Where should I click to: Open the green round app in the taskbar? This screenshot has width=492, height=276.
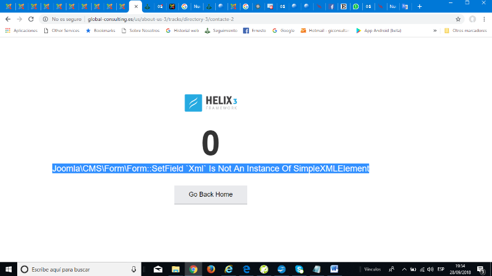(264, 269)
